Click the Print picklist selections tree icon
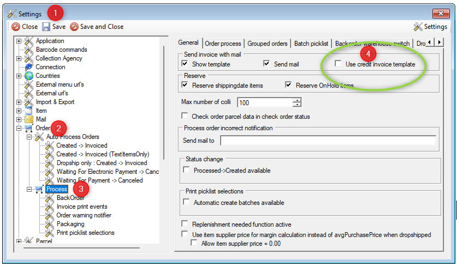The height and width of the screenshot is (267, 457). pos(50,233)
